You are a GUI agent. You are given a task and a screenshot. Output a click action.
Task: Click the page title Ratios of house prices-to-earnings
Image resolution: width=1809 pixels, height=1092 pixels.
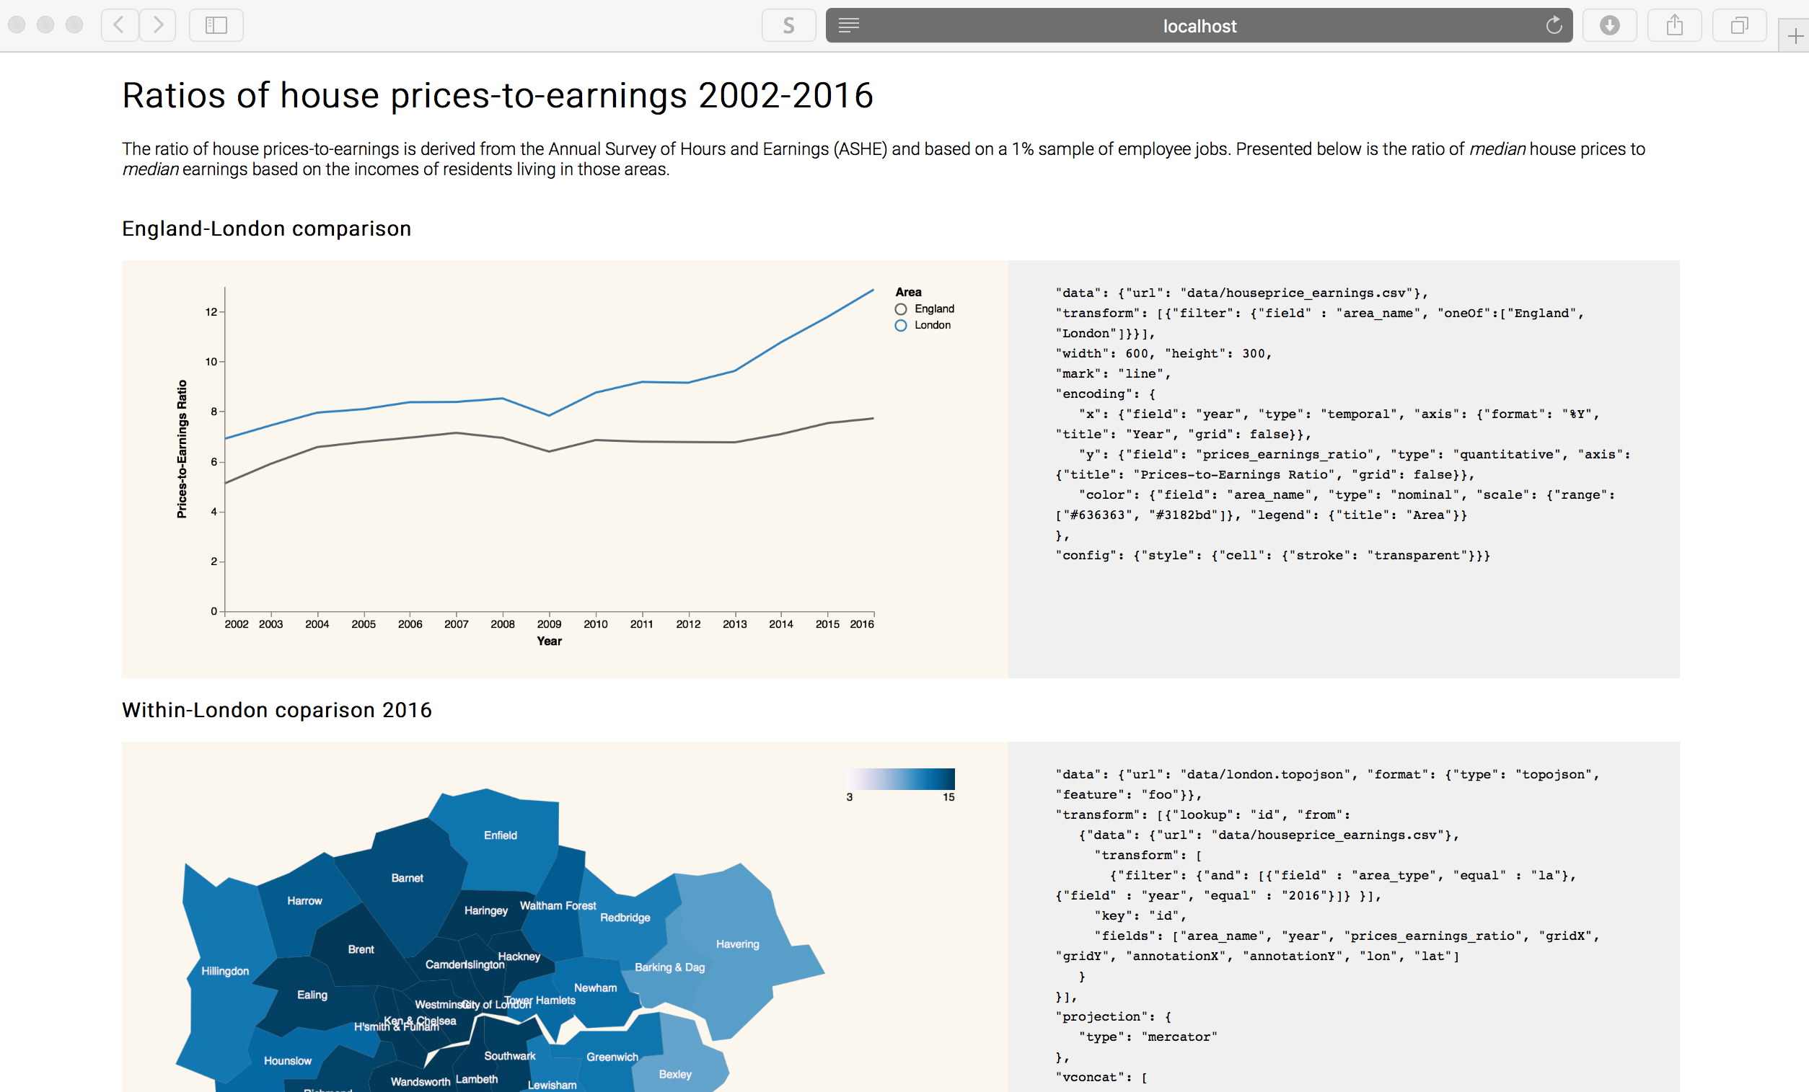498,95
